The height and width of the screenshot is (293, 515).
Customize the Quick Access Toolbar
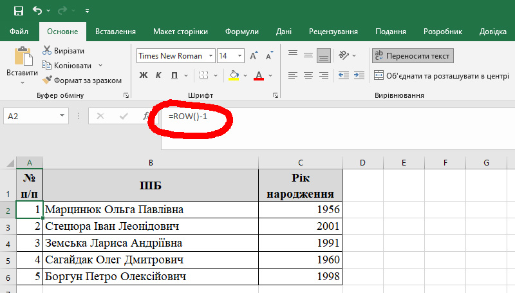click(87, 11)
